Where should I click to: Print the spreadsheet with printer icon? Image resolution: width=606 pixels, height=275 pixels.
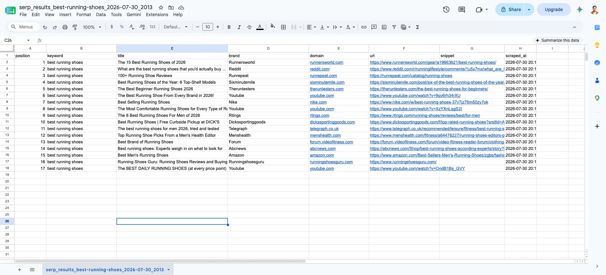point(65,27)
